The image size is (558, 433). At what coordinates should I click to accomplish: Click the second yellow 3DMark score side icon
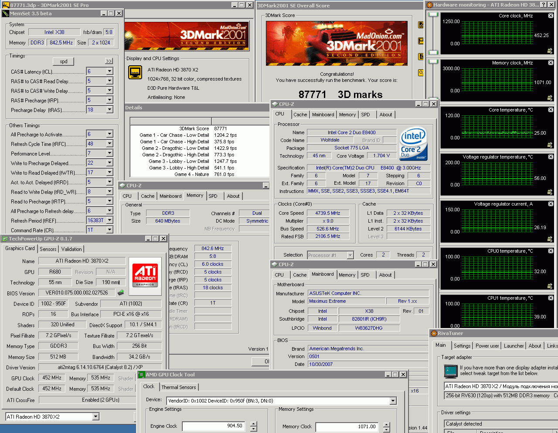pyautogui.click(x=421, y=41)
